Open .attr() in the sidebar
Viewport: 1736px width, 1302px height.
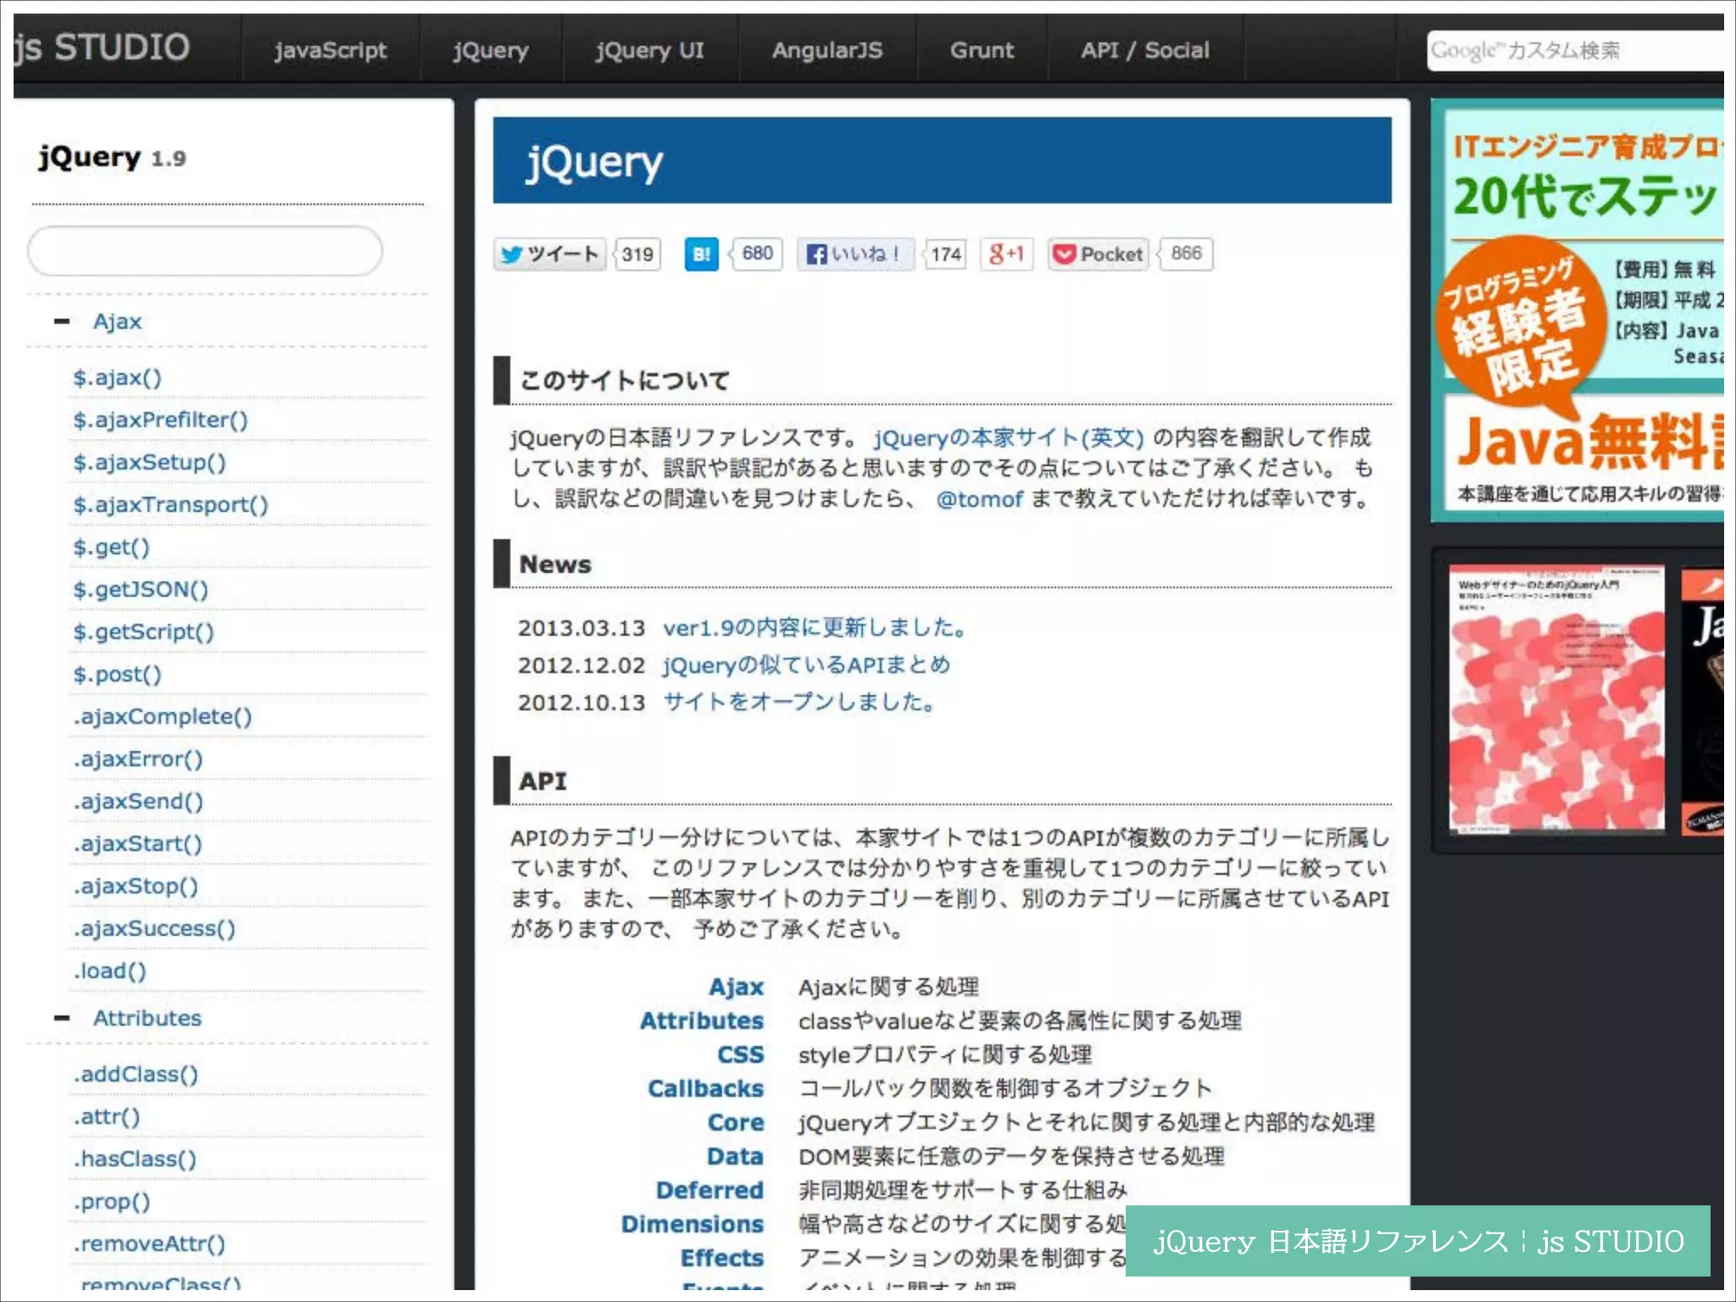click(107, 1117)
